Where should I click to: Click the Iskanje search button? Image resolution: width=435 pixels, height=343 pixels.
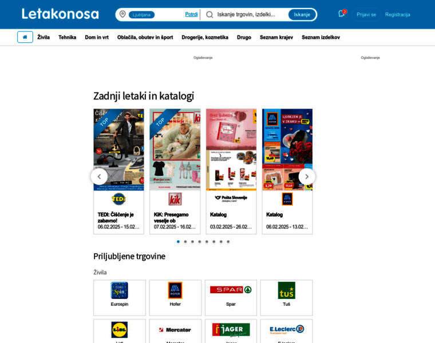pyautogui.click(x=302, y=15)
